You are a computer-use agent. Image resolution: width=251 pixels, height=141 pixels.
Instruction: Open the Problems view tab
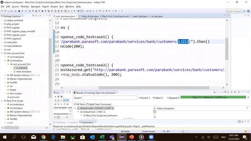click(x=59, y=122)
